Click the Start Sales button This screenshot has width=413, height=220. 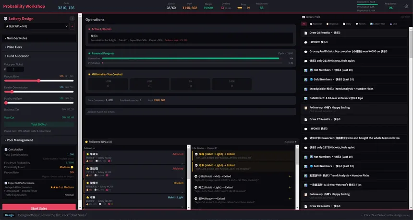click(39, 207)
